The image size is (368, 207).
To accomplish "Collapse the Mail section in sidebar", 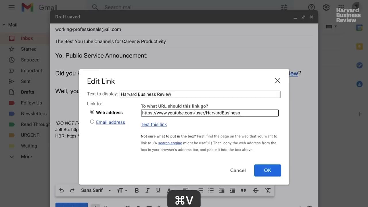I will coord(4,25).
